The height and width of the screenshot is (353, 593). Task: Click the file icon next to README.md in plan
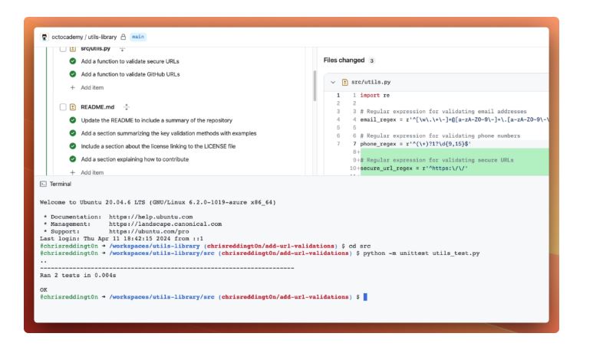click(74, 107)
